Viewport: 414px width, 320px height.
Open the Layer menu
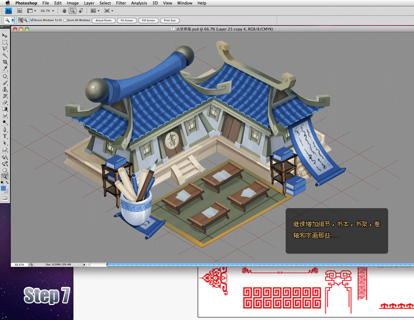pos(89,3)
